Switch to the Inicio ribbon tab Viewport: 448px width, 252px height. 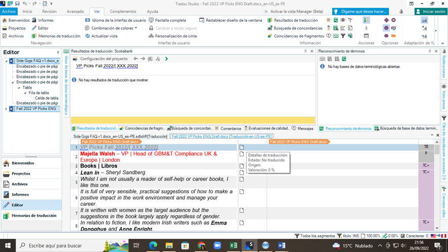(x=27, y=12)
